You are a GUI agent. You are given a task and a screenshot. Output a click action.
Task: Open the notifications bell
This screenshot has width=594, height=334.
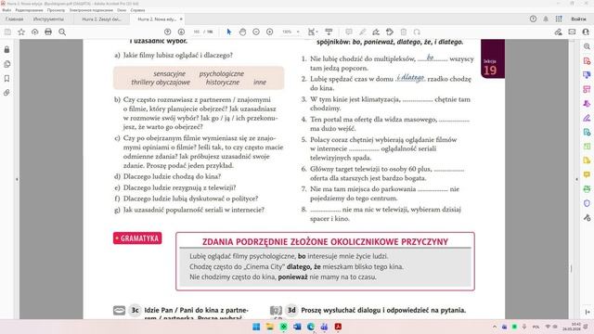tap(546, 19)
